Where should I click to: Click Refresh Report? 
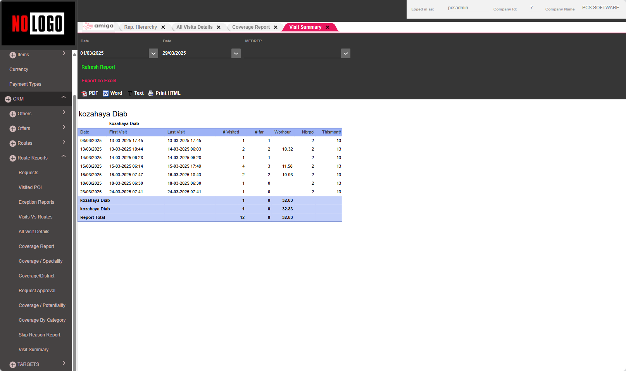point(98,67)
